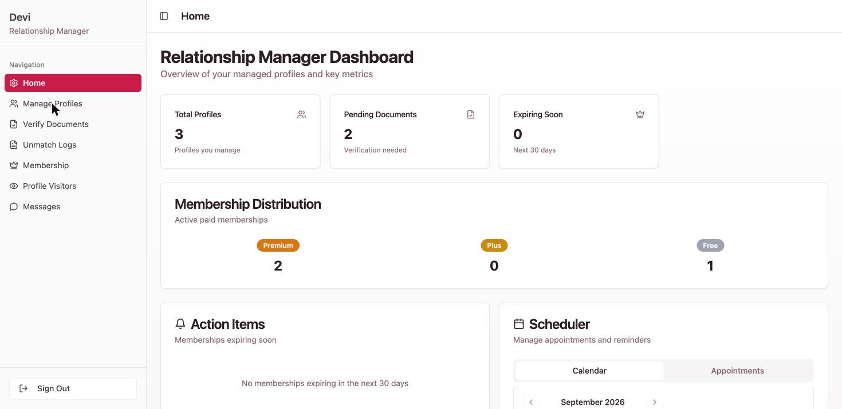Click the Sign Out arrow icon
The height and width of the screenshot is (409, 842).
23,388
